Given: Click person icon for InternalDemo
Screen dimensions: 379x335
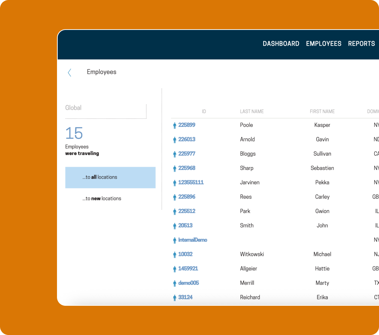Looking at the screenshot, I should tap(175, 241).
